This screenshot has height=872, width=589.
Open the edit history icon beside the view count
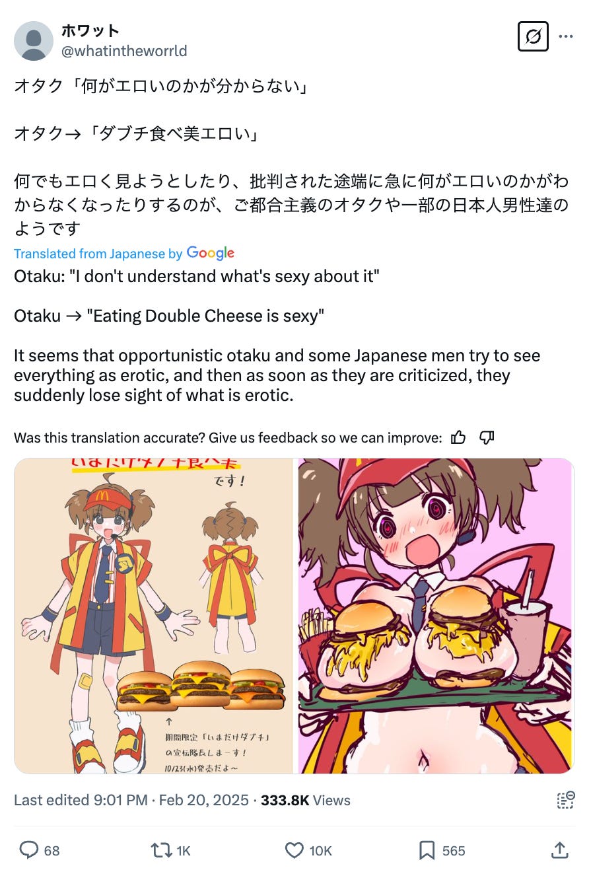pyautogui.click(x=566, y=800)
